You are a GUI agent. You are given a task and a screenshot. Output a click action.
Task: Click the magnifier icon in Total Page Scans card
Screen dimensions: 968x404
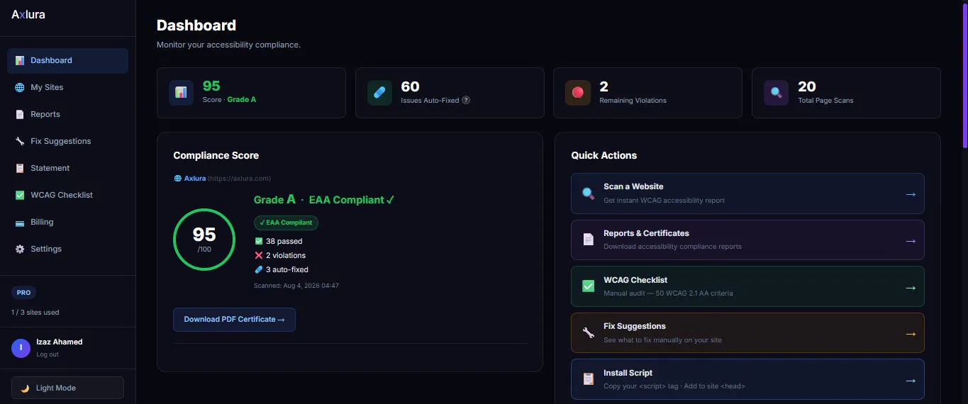776,93
